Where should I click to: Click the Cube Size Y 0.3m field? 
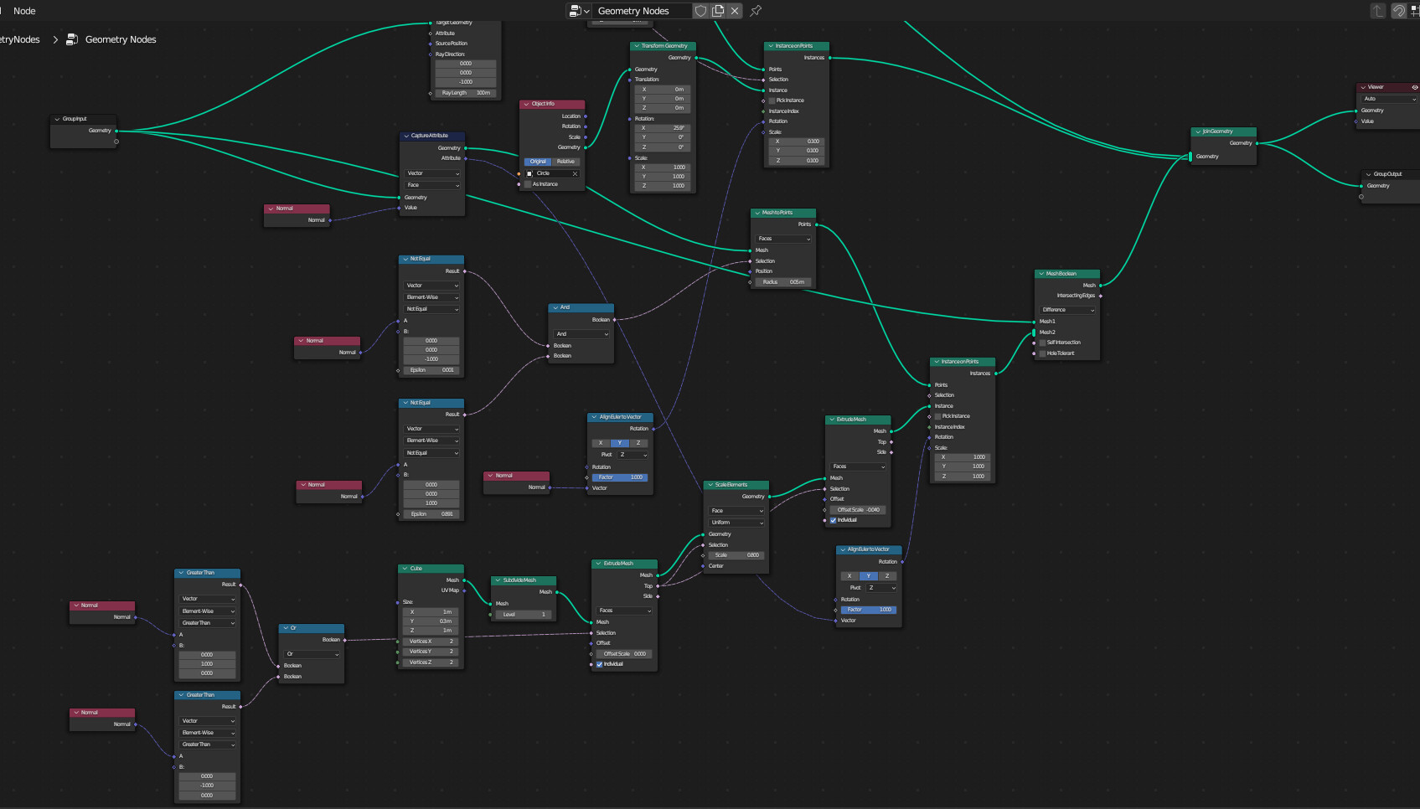[431, 621]
